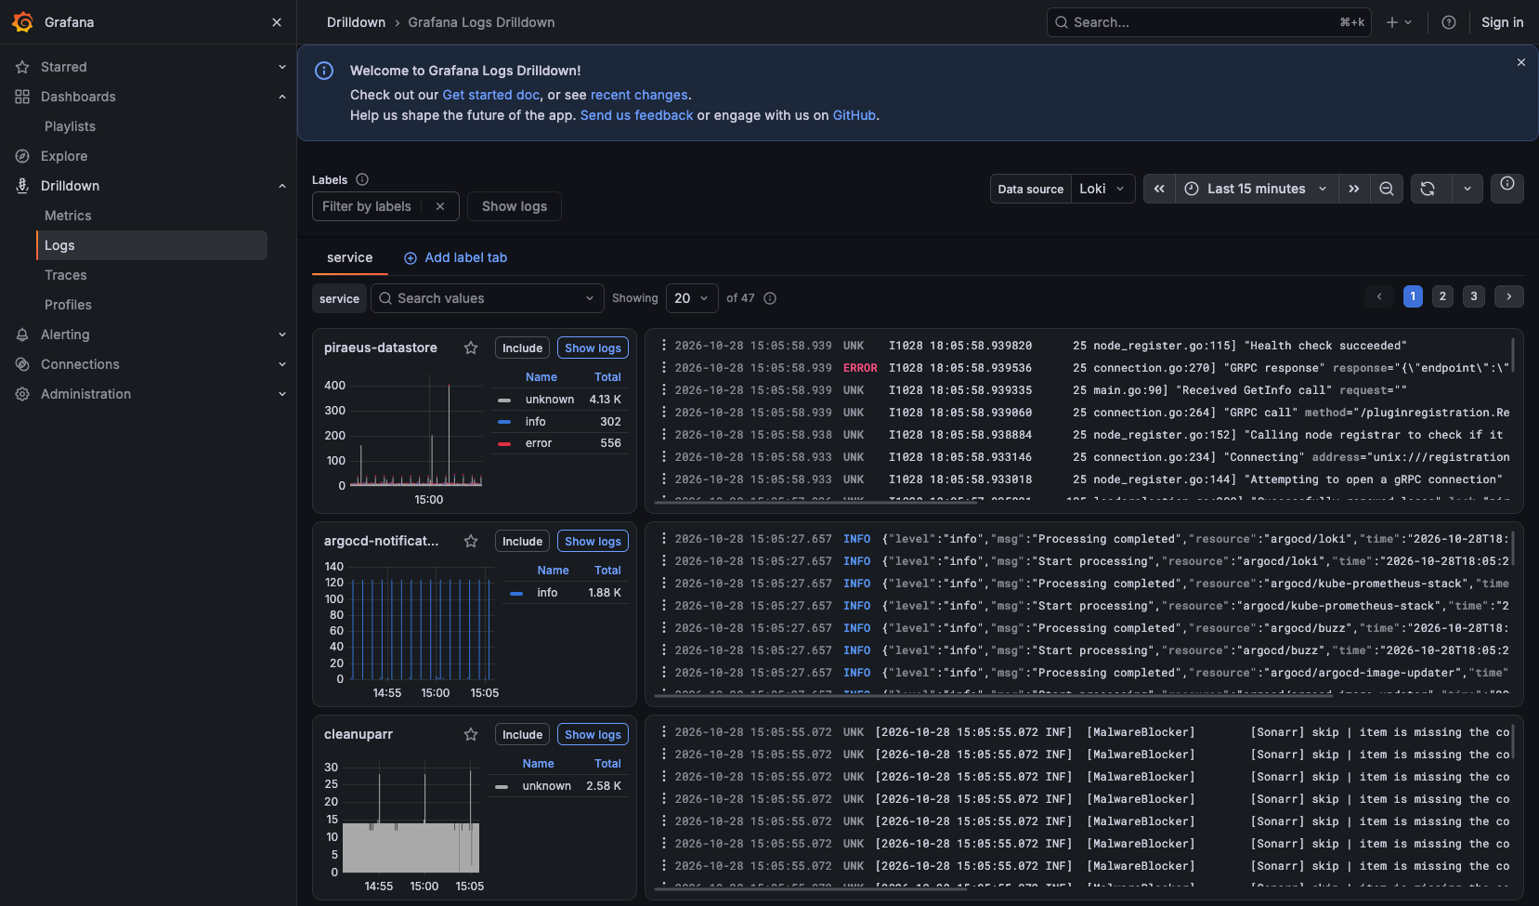The width and height of the screenshot is (1539, 906).
Task: Select the service label tab
Action: [x=350, y=257]
